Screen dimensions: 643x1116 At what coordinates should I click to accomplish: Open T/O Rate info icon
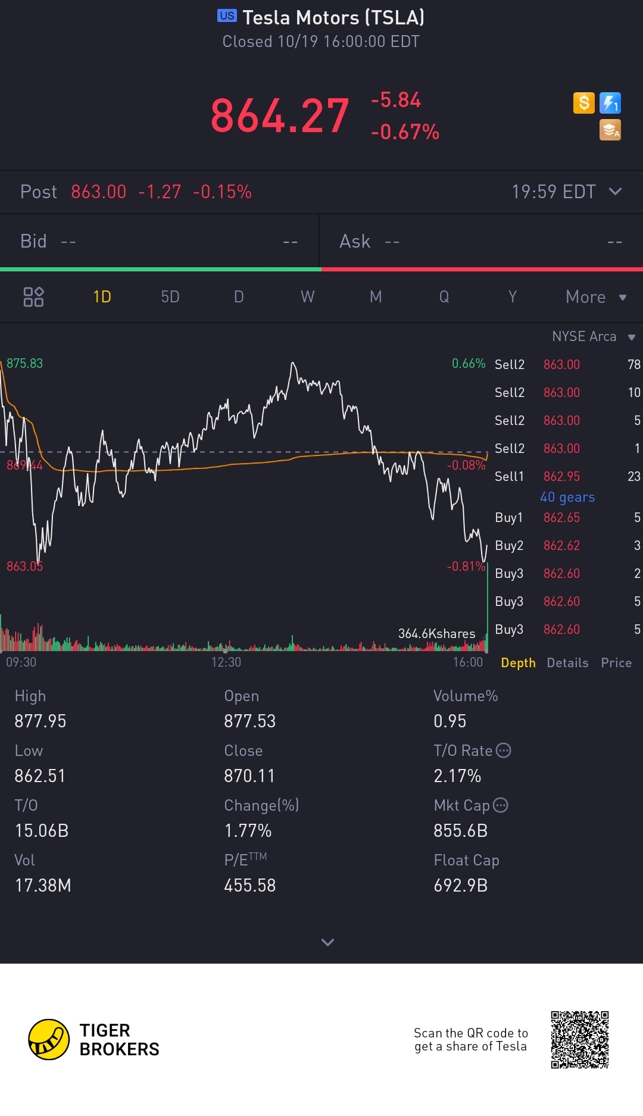click(x=504, y=751)
